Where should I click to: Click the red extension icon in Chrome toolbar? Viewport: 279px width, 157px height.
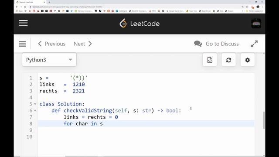252,7
